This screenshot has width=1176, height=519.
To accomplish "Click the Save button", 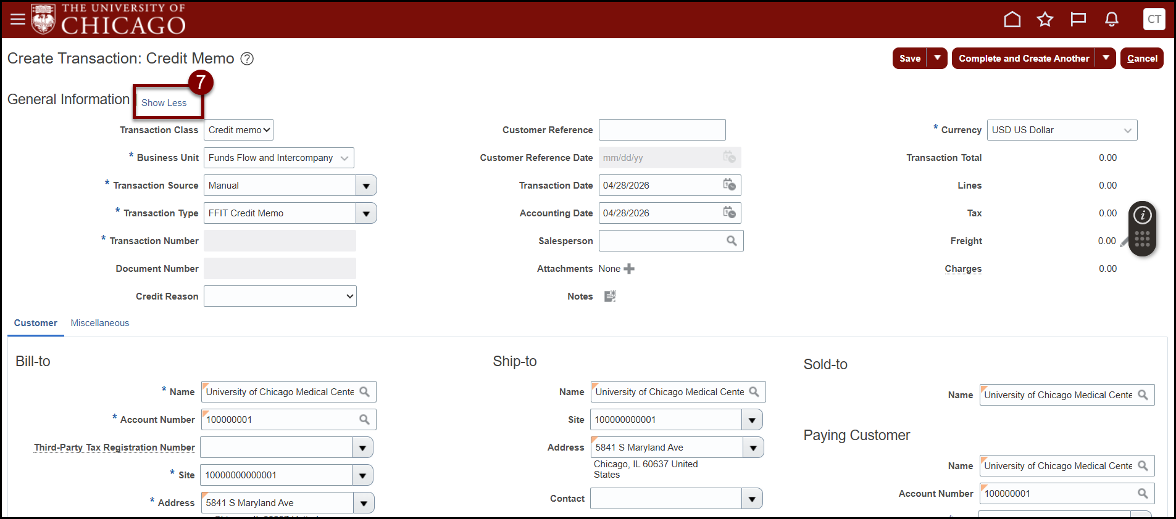I will 910,59.
